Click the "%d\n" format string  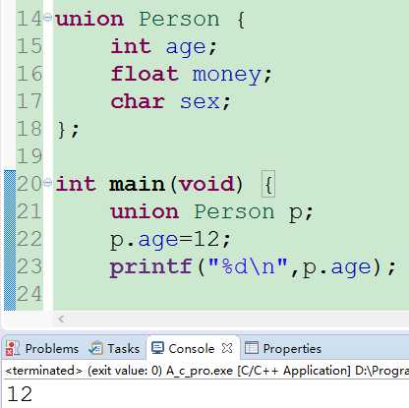click(248, 265)
